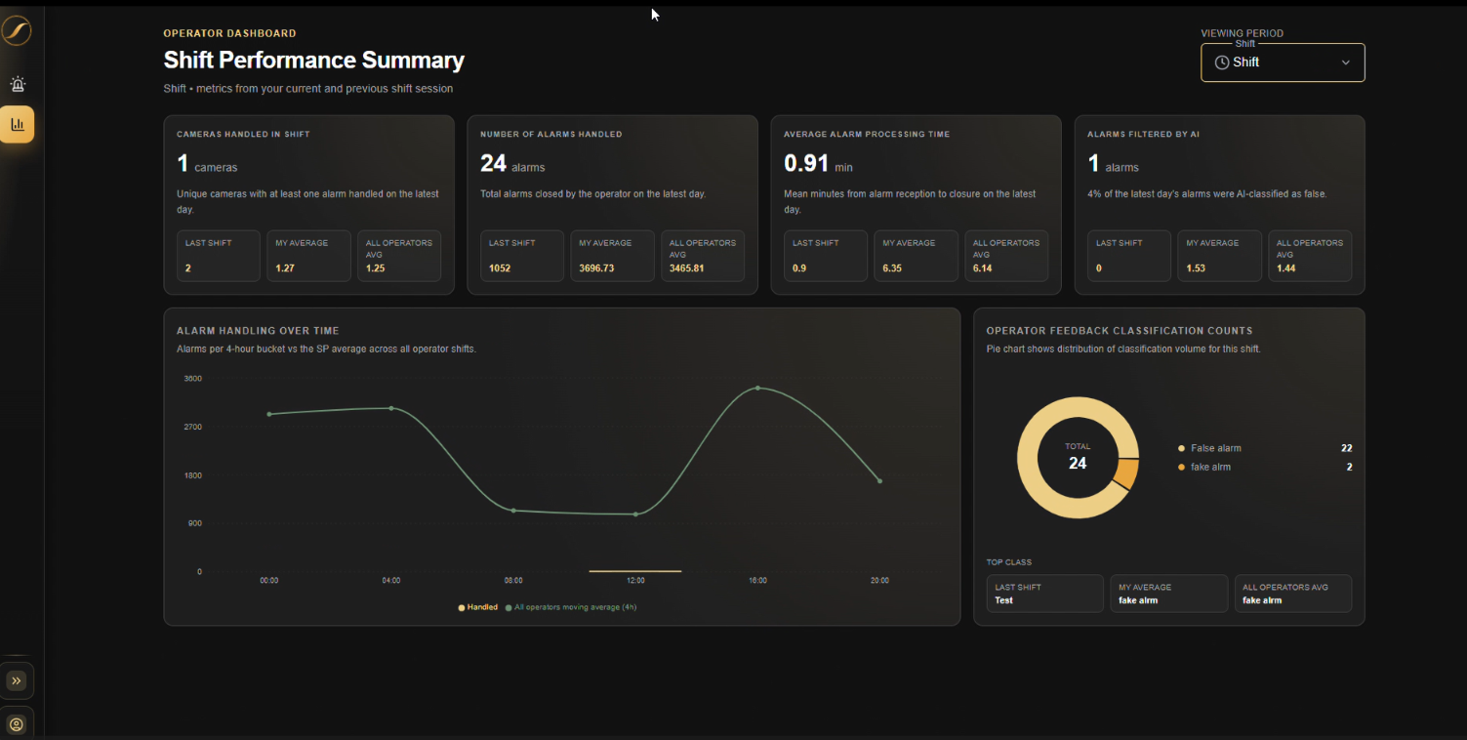
Task: Open the user profile icon at the sidebar bottom
Action: click(17, 724)
